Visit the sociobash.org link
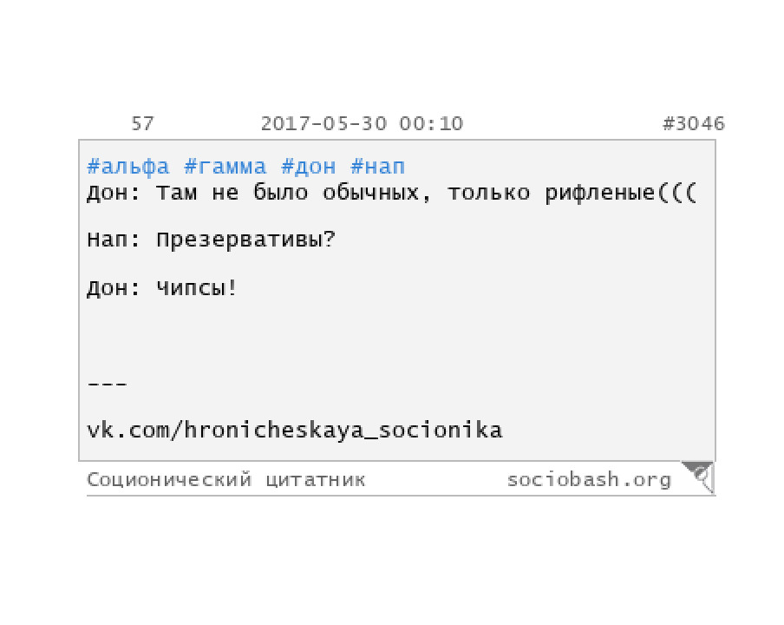The width and height of the screenshot is (784, 625). [x=589, y=480]
